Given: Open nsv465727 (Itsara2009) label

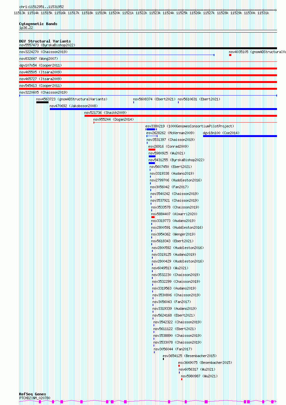Looking at the screenshot, I should (x=40, y=79).
